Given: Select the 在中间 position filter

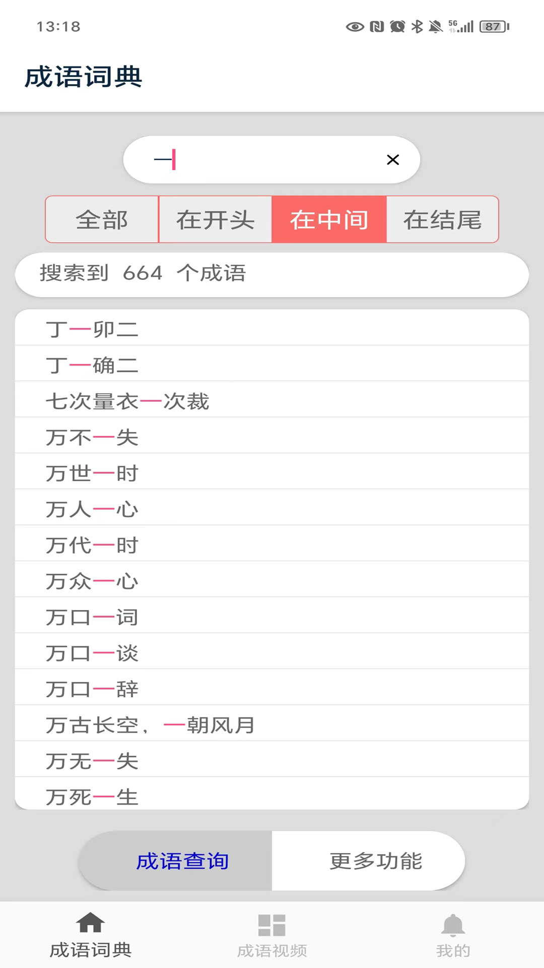Looking at the screenshot, I should [329, 220].
